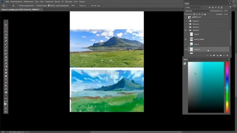Image resolution: width=237 pixels, height=133 pixels.
Task: Open the Изображение menu
Action: click(29, 1)
